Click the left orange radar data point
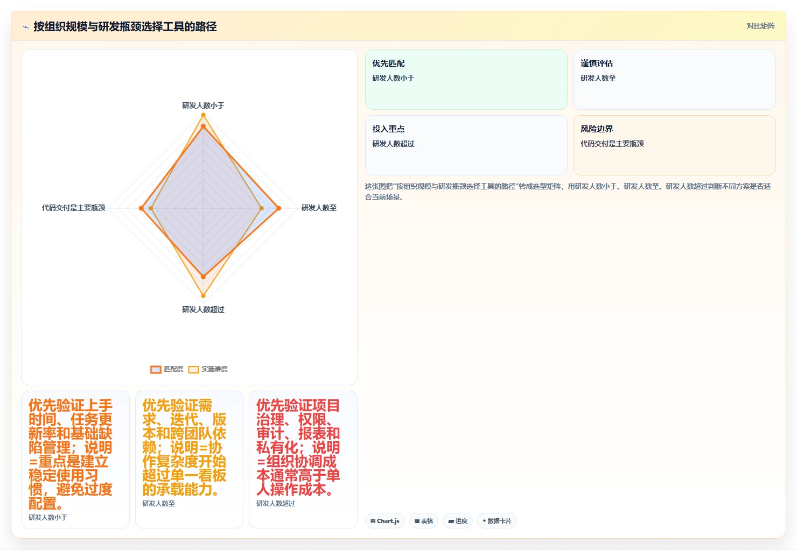797x550 pixels. point(142,208)
